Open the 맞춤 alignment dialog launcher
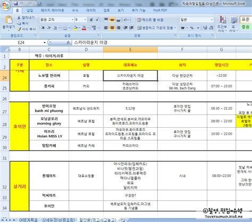252x222 pixels. (x=175, y=35)
